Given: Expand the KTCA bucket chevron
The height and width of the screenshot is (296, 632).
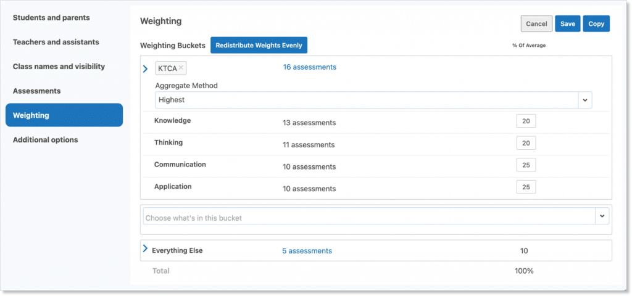Looking at the screenshot, I should [x=146, y=68].
